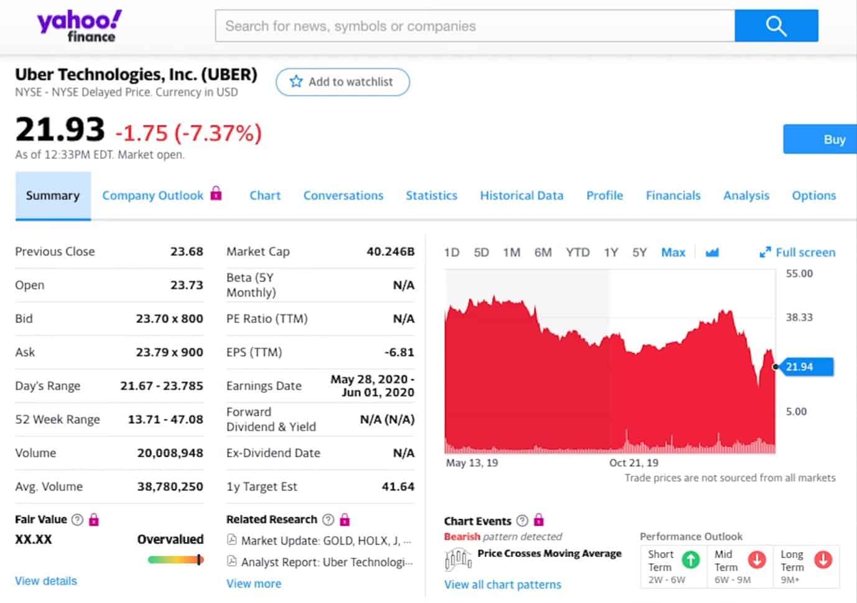
Task: Click the search input field
Action: pos(475,25)
